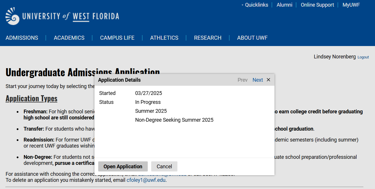The image size is (375, 189).
Task: Log out of Lindsey Norenberg's account
Action: (x=363, y=57)
